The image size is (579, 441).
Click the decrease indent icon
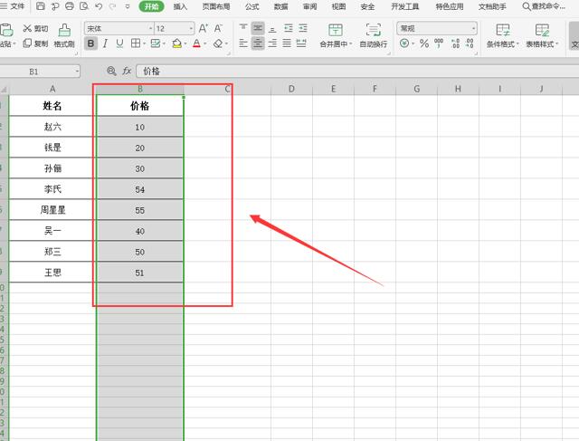click(x=289, y=28)
